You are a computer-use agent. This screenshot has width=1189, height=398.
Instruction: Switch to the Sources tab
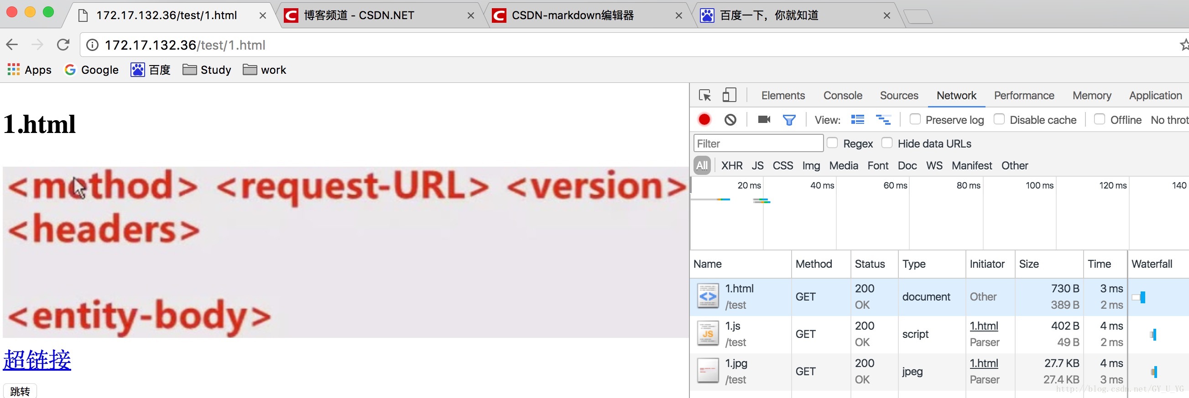[899, 95]
